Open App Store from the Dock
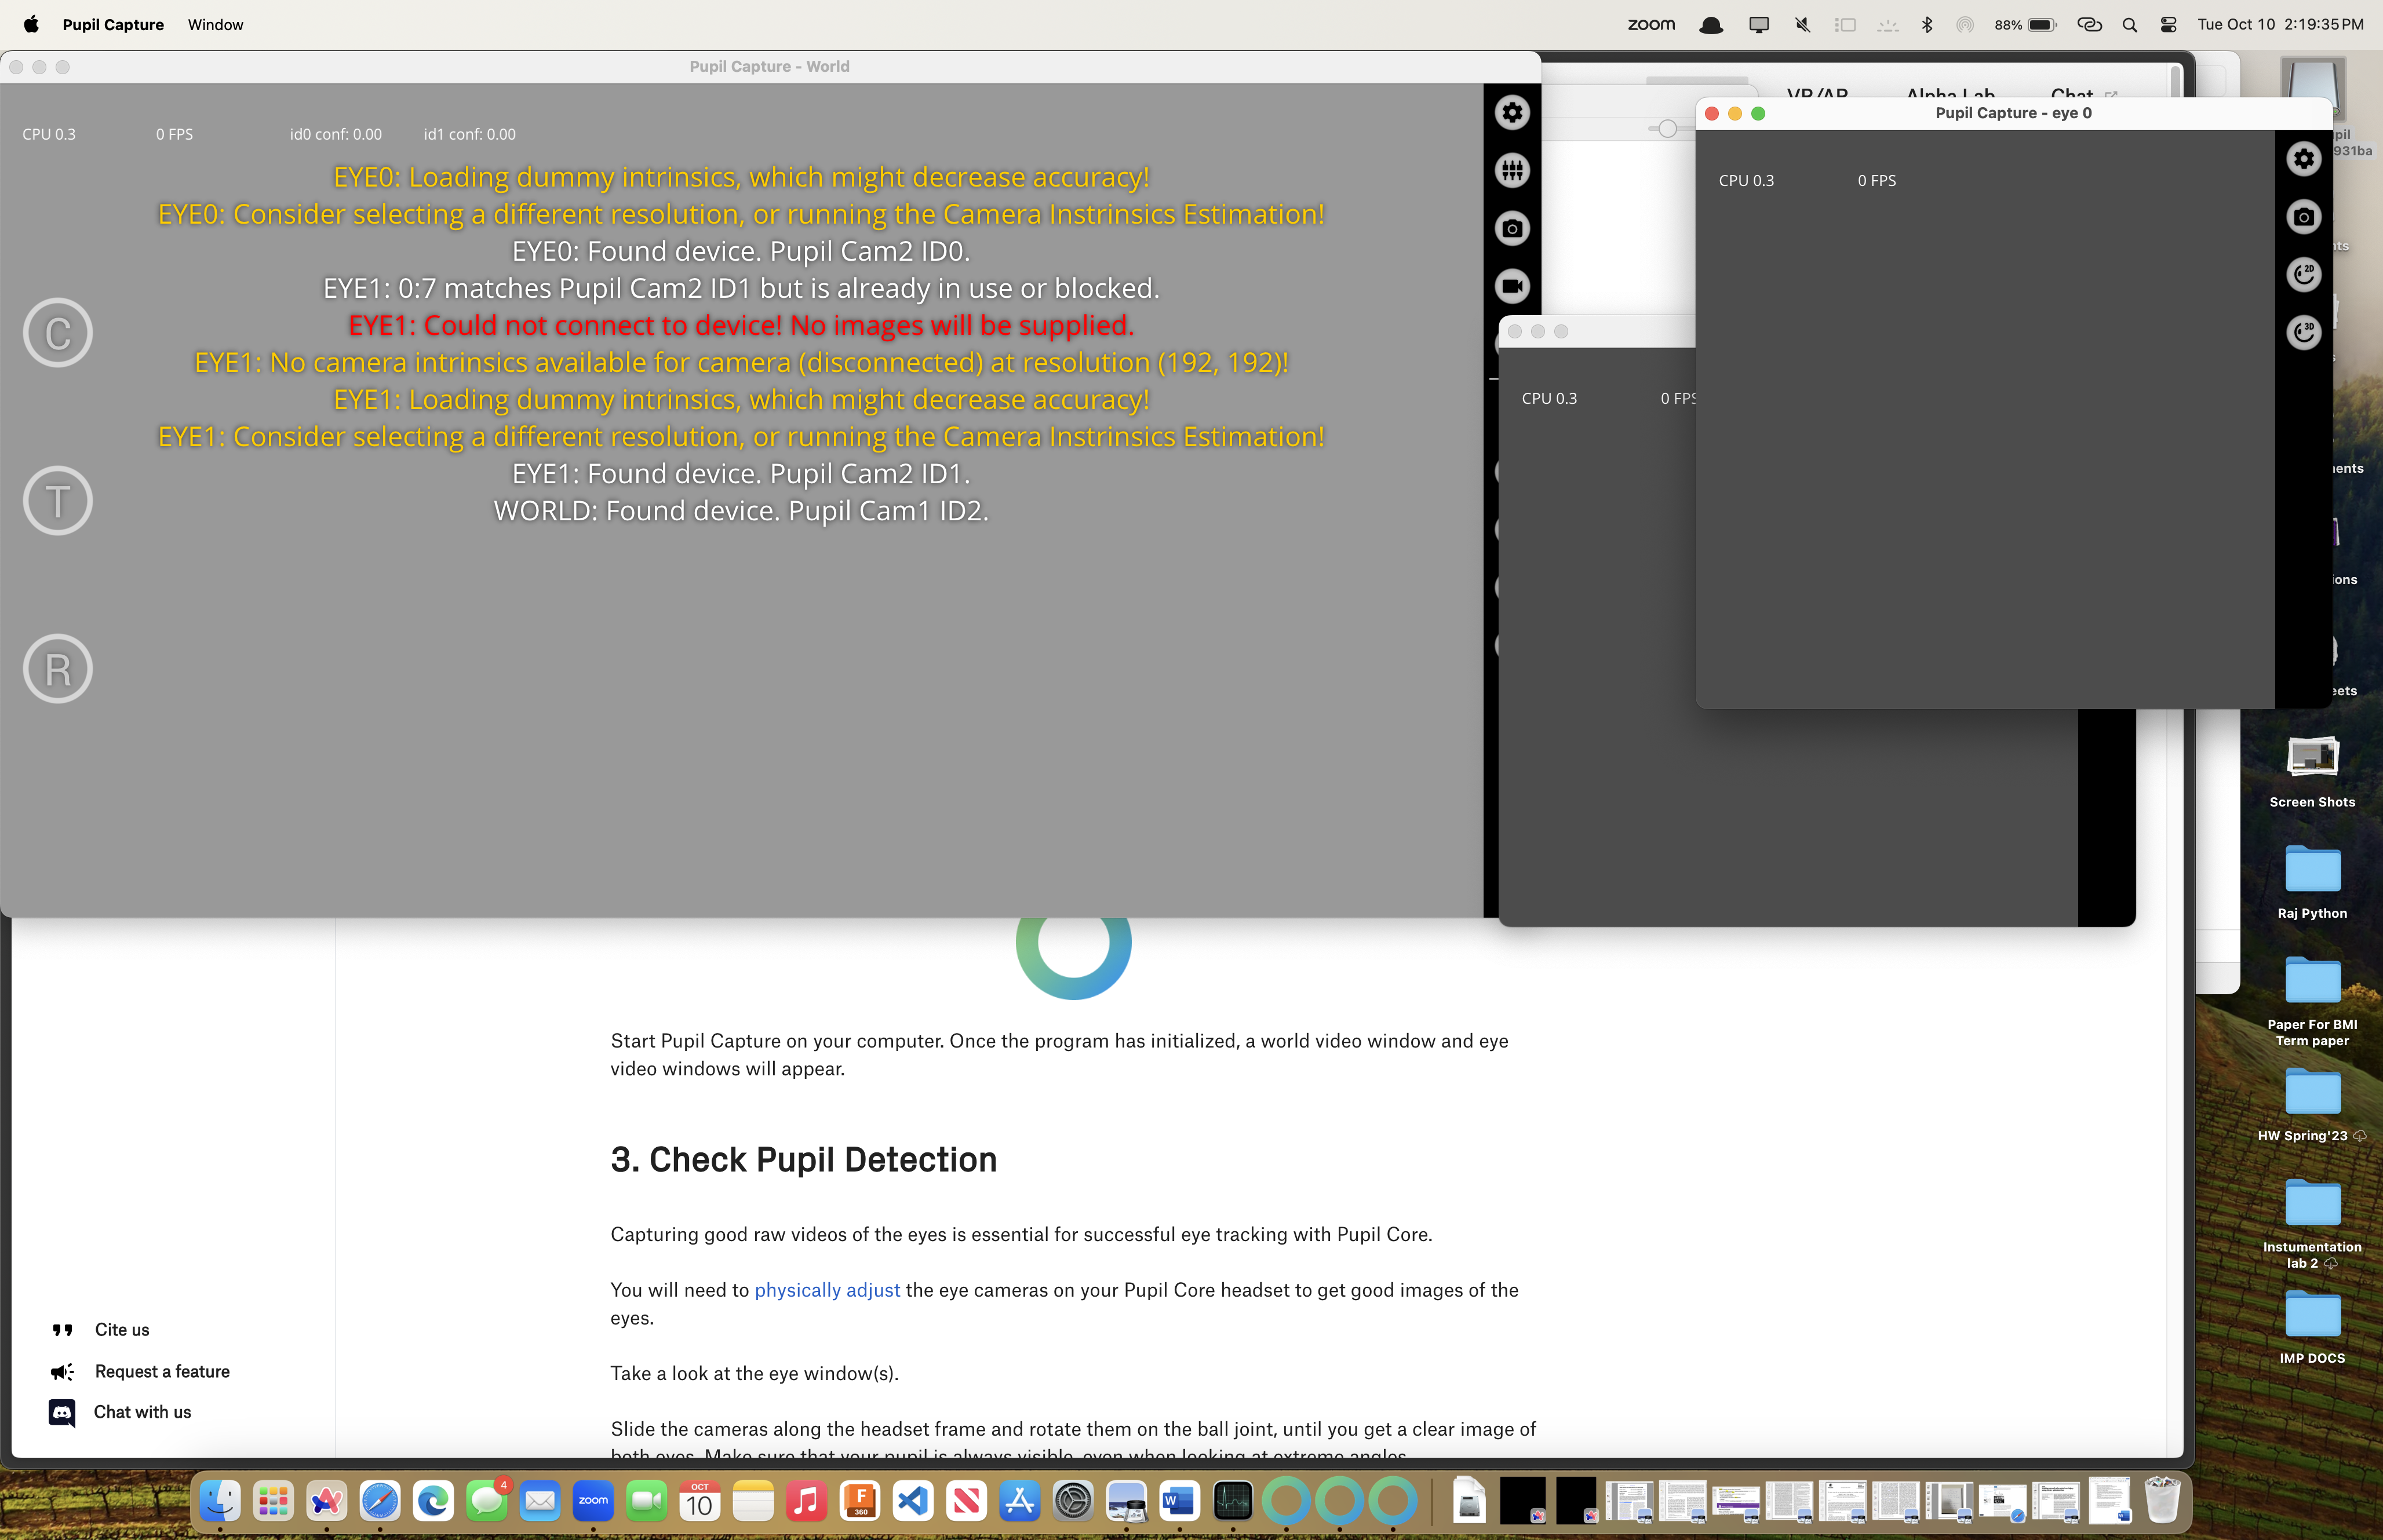The image size is (2383, 1540). coord(1020,1501)
